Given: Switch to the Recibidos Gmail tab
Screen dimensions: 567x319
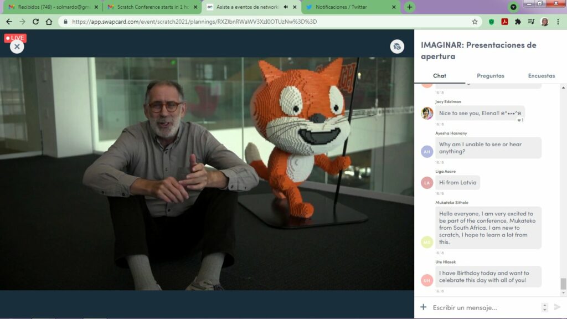Looking at the screenshot, I should (53, 7).
